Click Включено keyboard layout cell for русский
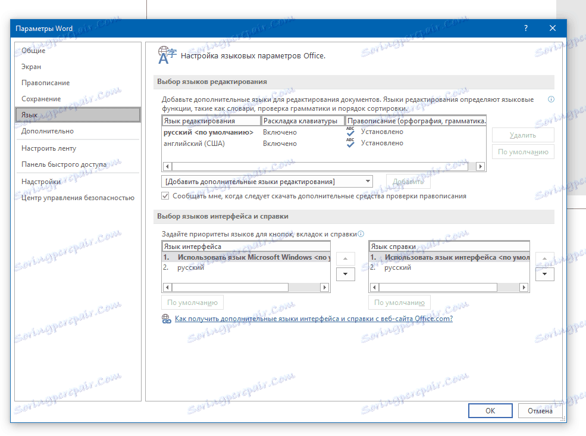586x436 pixels. [280, 132]
